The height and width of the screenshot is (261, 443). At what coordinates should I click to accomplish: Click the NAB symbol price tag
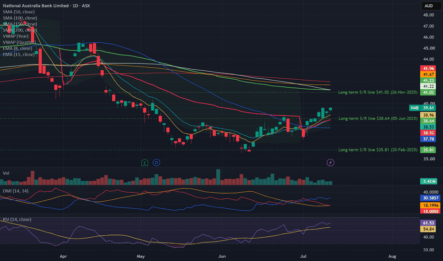(x=414, y=108)
